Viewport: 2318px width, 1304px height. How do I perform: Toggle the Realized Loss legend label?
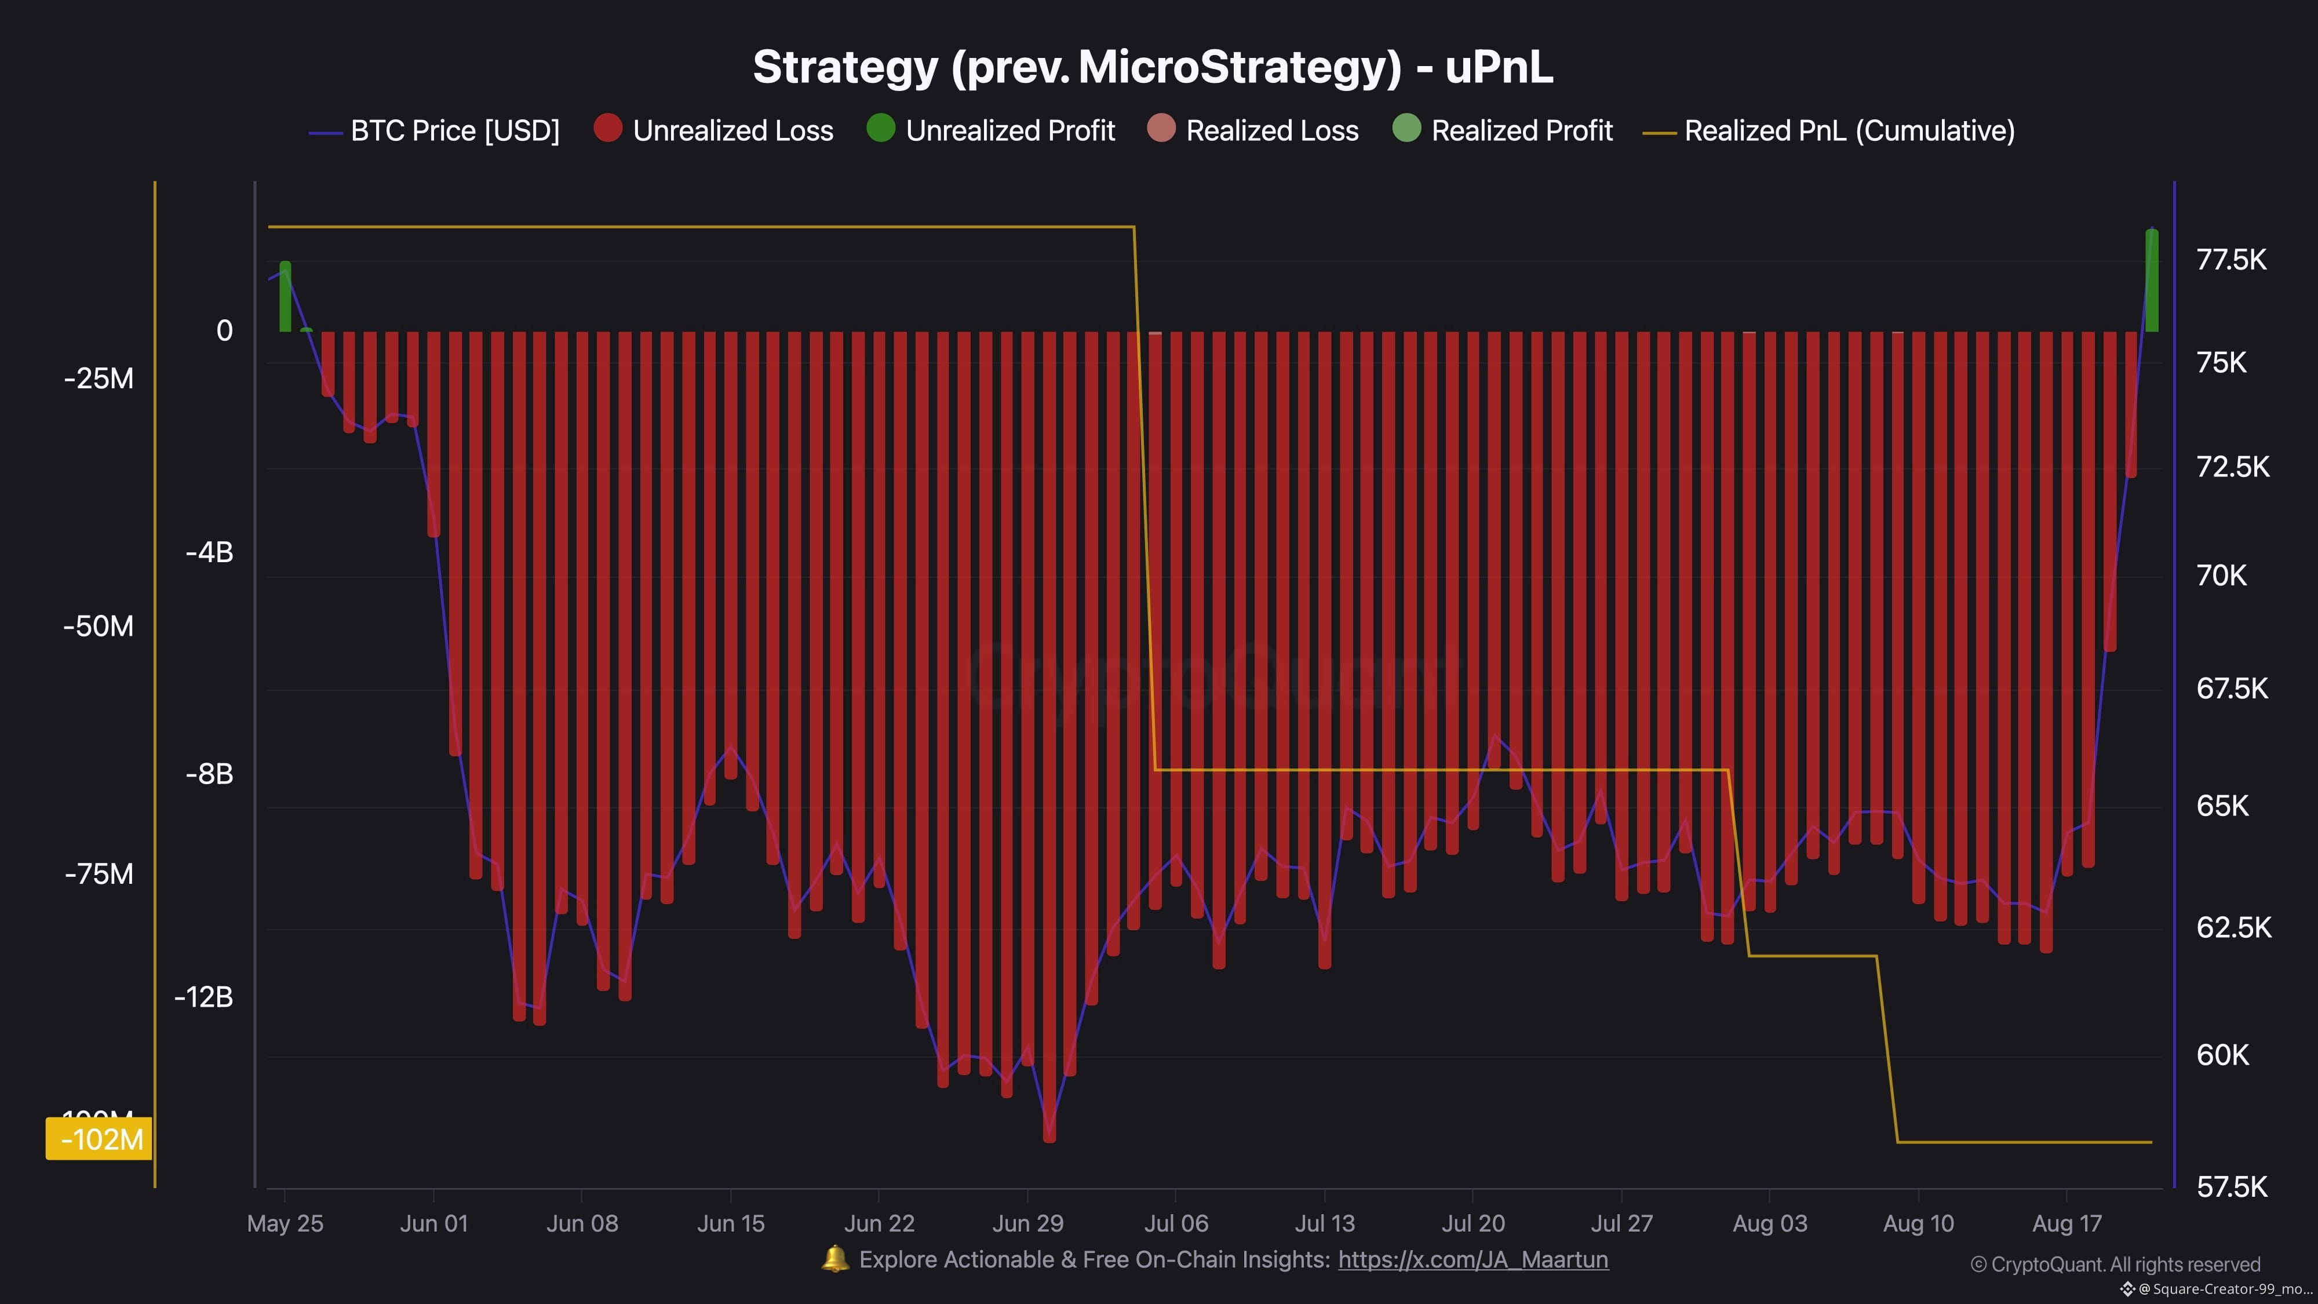pos(1273,130)
